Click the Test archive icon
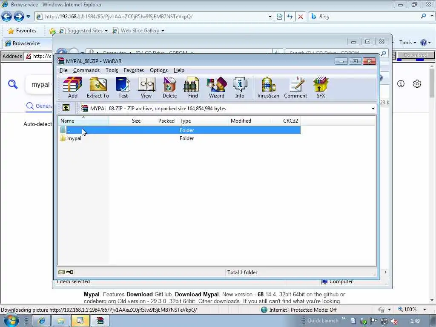The width and height of the screenshot is (436, 327). tap(123, 87)
